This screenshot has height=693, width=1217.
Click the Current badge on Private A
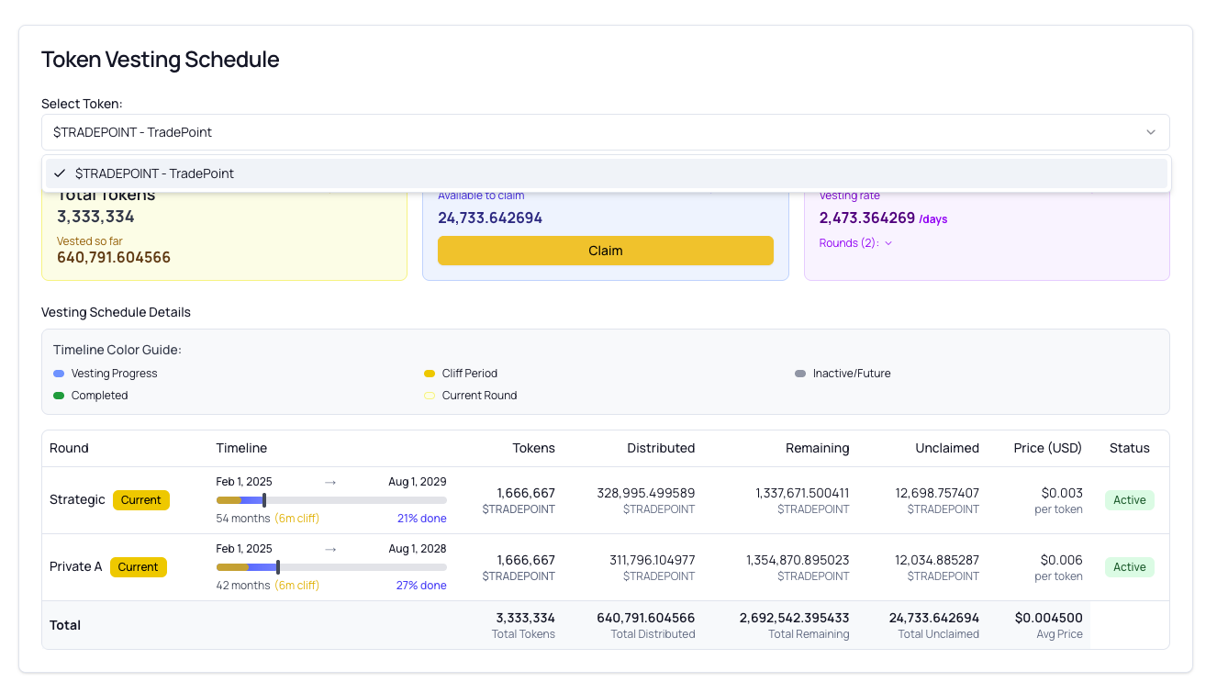[x=138, y=567]
